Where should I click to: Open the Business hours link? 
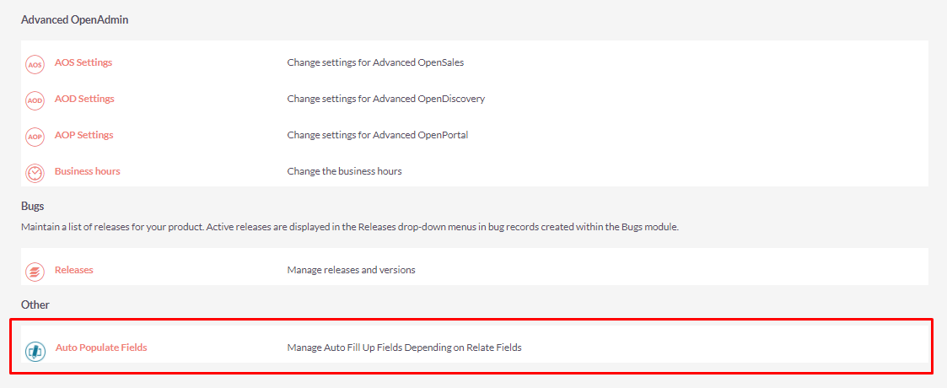point(88,171)
